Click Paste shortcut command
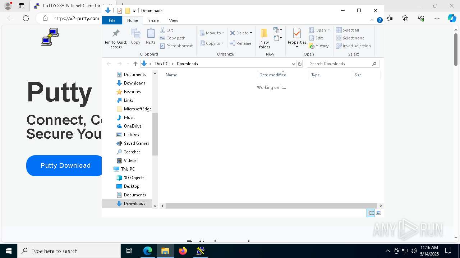This screenshot has height=258, width=460. click(x=176, y=46)
